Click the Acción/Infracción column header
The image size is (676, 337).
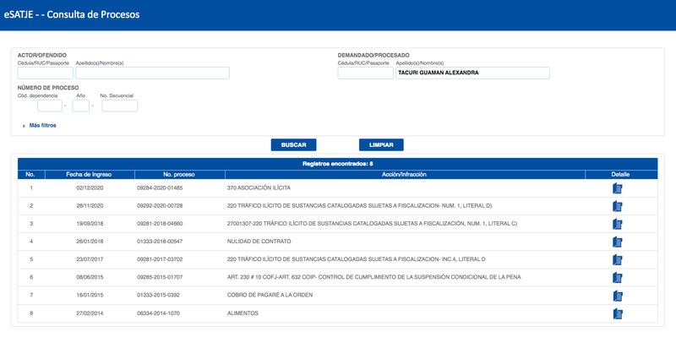[x=405, y=175]
